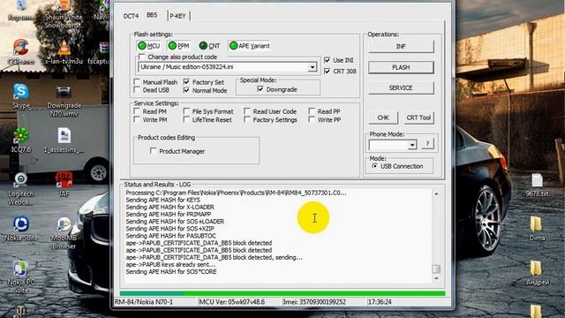Enable Manual Flash checkbox
The image size is (565, 318).
point(137,82)
